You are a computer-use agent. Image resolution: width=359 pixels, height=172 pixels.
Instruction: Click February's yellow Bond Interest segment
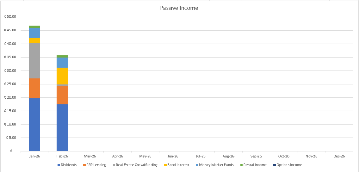[62, 76]
